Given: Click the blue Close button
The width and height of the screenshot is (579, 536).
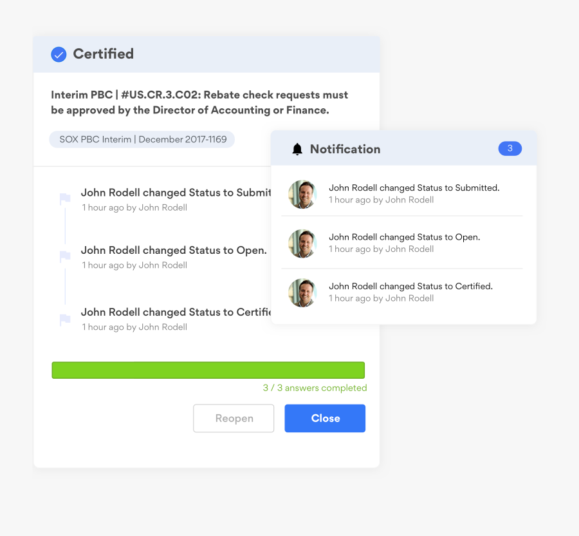Looking at the screenshot, I should coord(324,418).
